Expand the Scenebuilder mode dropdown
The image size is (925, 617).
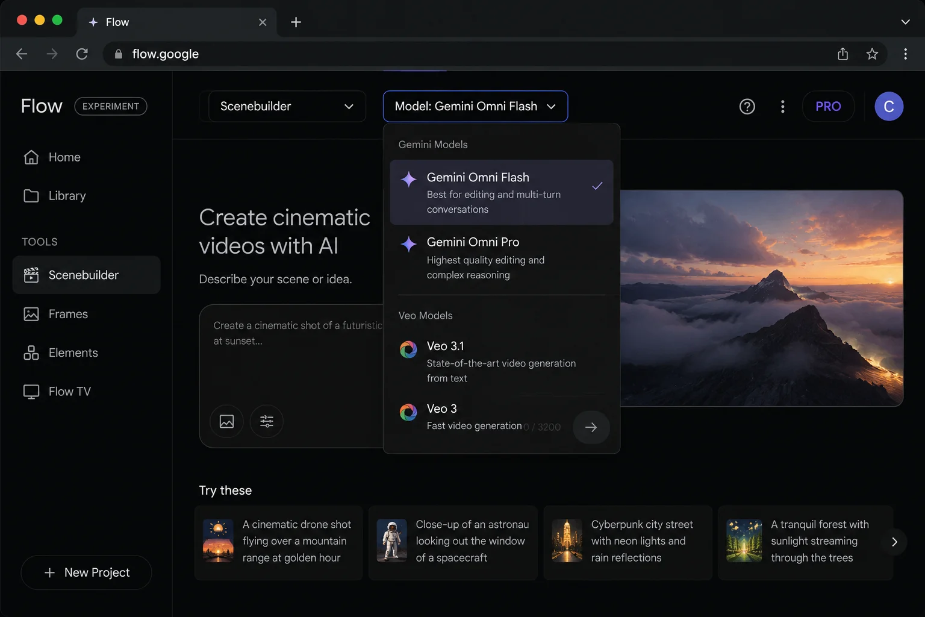pyautogui.click(x=287, y=106)
